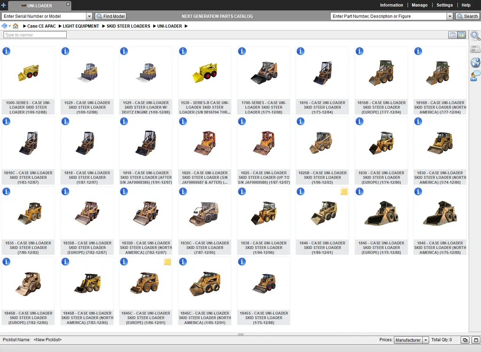Click the New Picklist name
The height and width of the screenshot is (352, 481).
tap(47, 340)
